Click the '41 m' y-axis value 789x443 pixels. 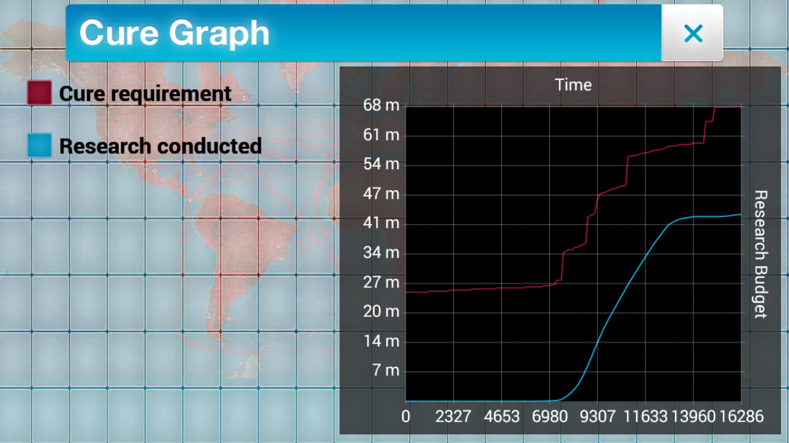tap(381, 223)
